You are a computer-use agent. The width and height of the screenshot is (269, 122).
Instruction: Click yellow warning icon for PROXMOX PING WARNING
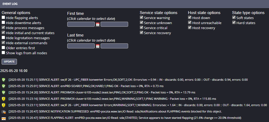pos(3,99)
